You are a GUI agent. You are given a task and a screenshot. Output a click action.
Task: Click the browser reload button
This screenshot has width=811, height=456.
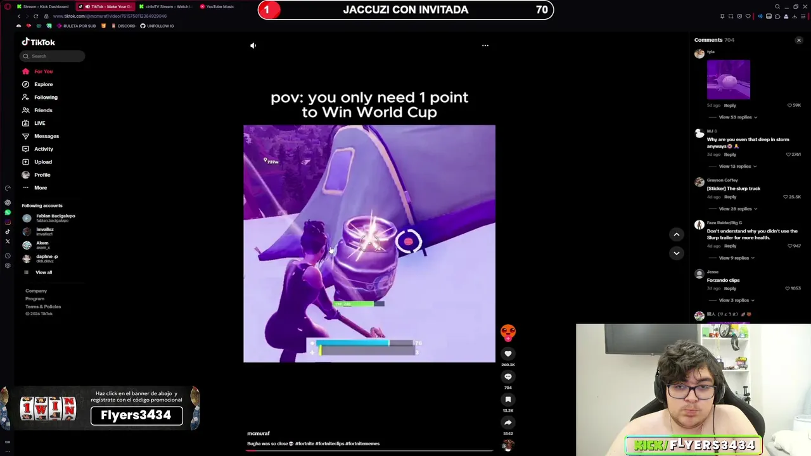tap(36, 16)
